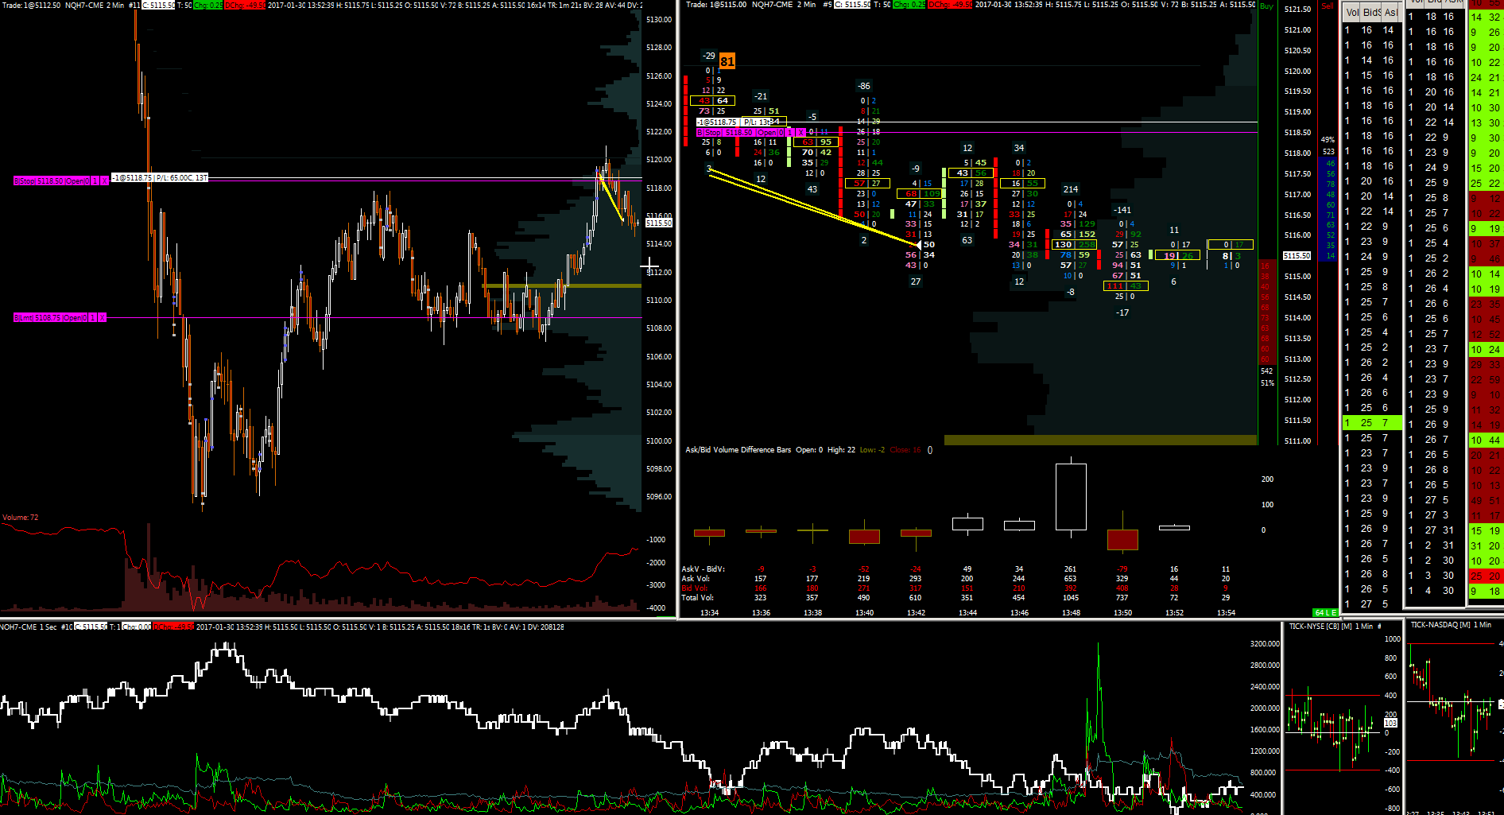Click the 523 sell volume total
The image size is (1504, 815).
click(1328, 152)
